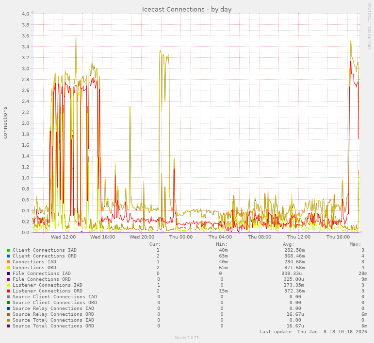Select the Source Total Connections ORD label
This screenshot has width=374, height=343.
click(x=53, y=326)
